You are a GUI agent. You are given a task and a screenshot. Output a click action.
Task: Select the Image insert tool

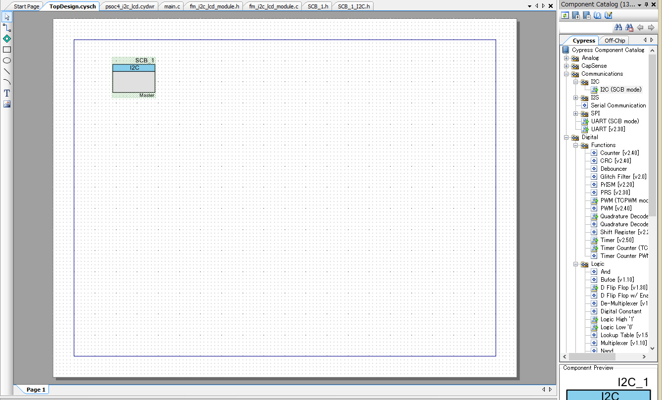[7, 104]
